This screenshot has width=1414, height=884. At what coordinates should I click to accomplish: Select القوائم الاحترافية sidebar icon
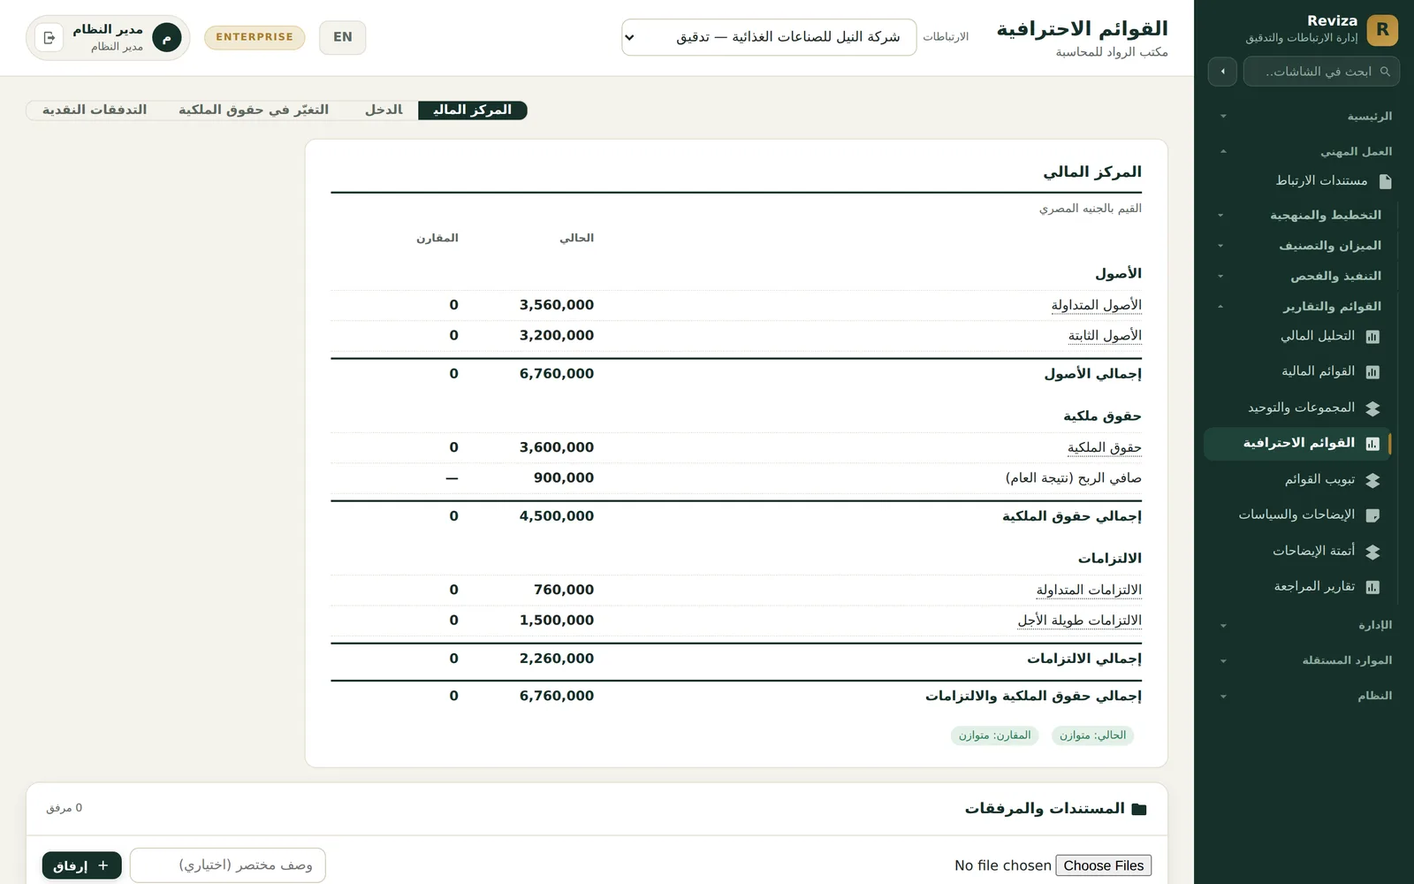point(1372,444)
